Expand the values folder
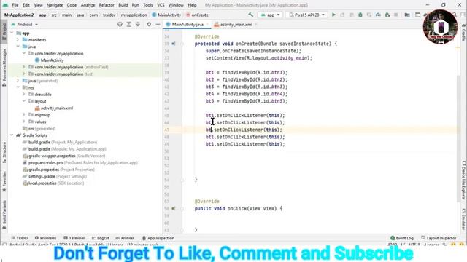This screenshot has width=467, height=262. [24, 122]
